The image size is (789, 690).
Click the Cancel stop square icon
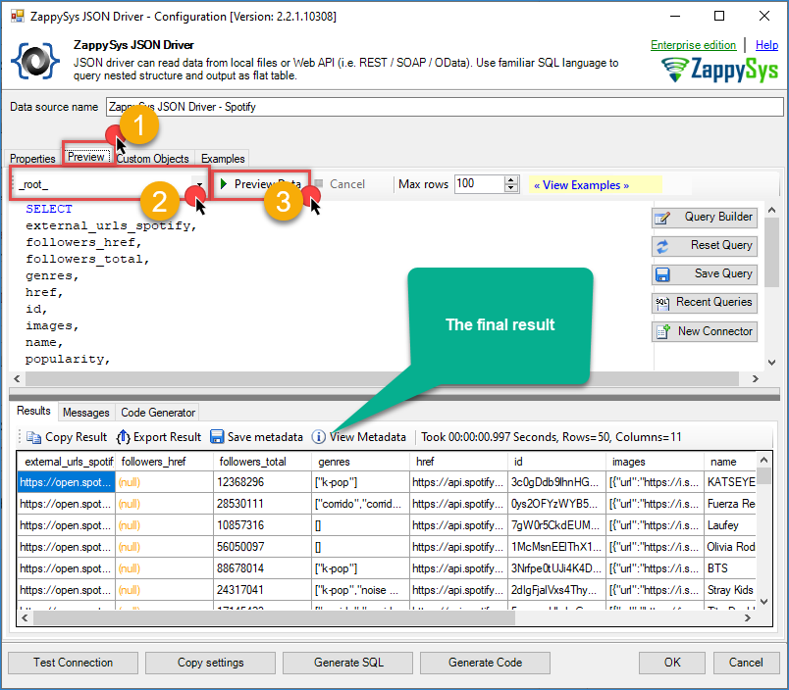point(319,183)
